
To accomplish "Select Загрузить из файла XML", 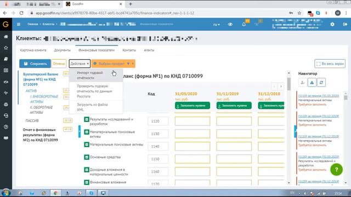I will click(96, 107).
